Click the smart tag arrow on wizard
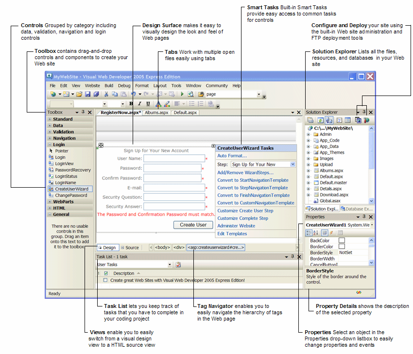The image size is (413, 354). click(213, 146)
